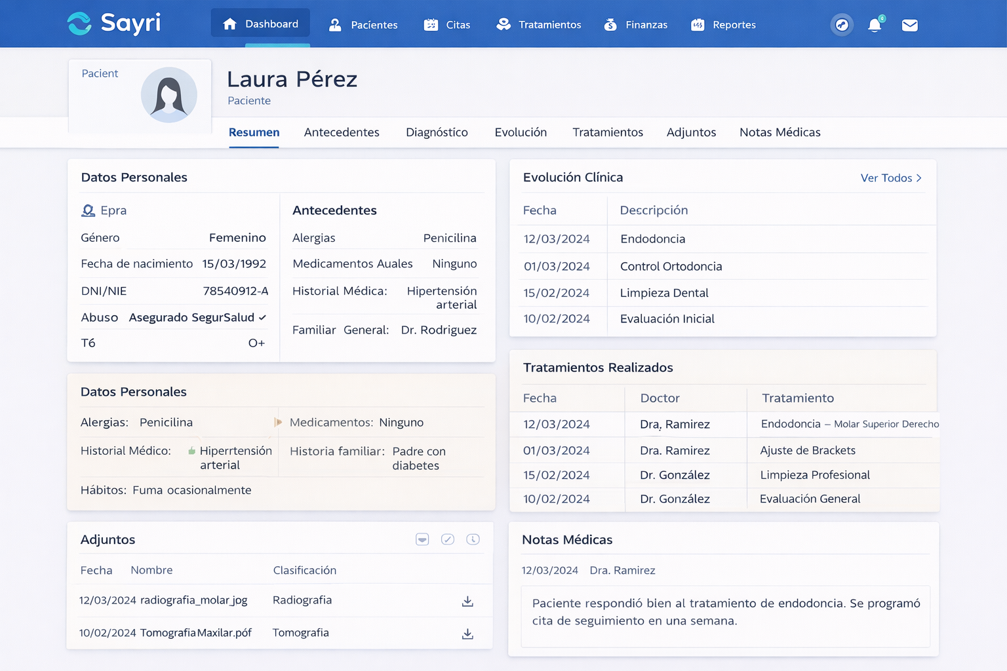Viewport: 1007px width, 671px height.
Task: Open the dropdown arrow in Adjuntos header
Action: tap(422, 539)
